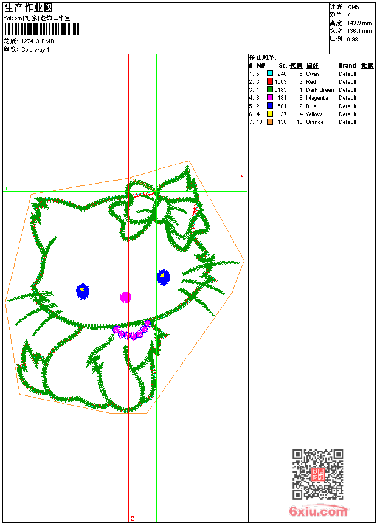Screen dimensions: 377x523
Task: Click the '停止顺序' stop sequence heading
Action: [x=263, y=58]
